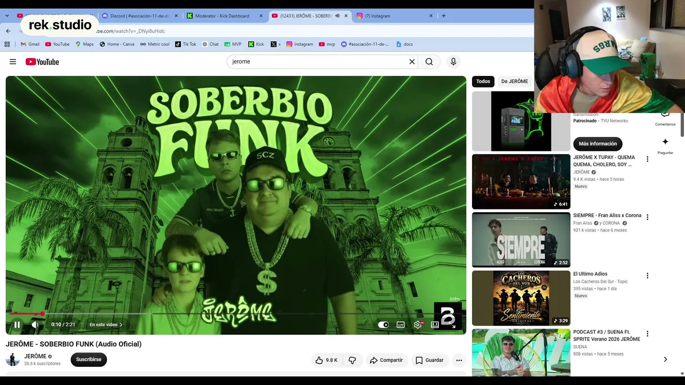Open the Tik Tok bookmark

click(186, 44)
